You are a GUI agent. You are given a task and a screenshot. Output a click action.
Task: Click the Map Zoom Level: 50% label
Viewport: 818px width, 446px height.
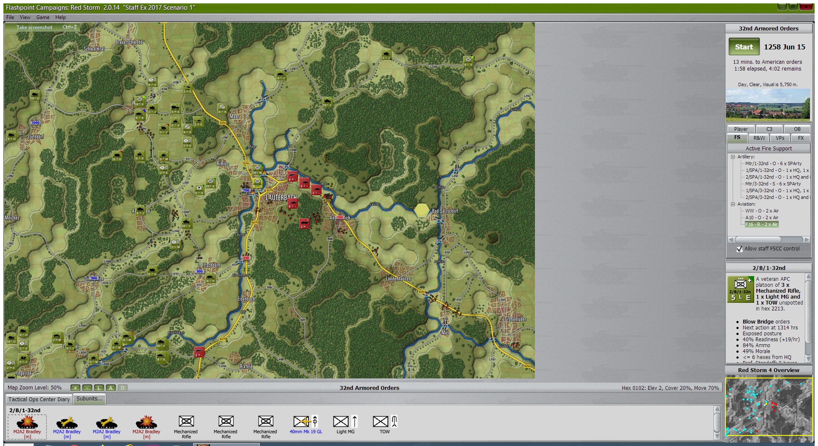pyautogui.click(x=35, y=388)
